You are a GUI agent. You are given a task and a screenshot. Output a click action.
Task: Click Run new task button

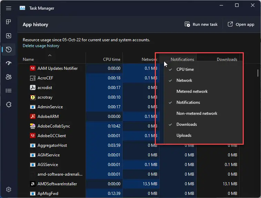pos(201,24)
